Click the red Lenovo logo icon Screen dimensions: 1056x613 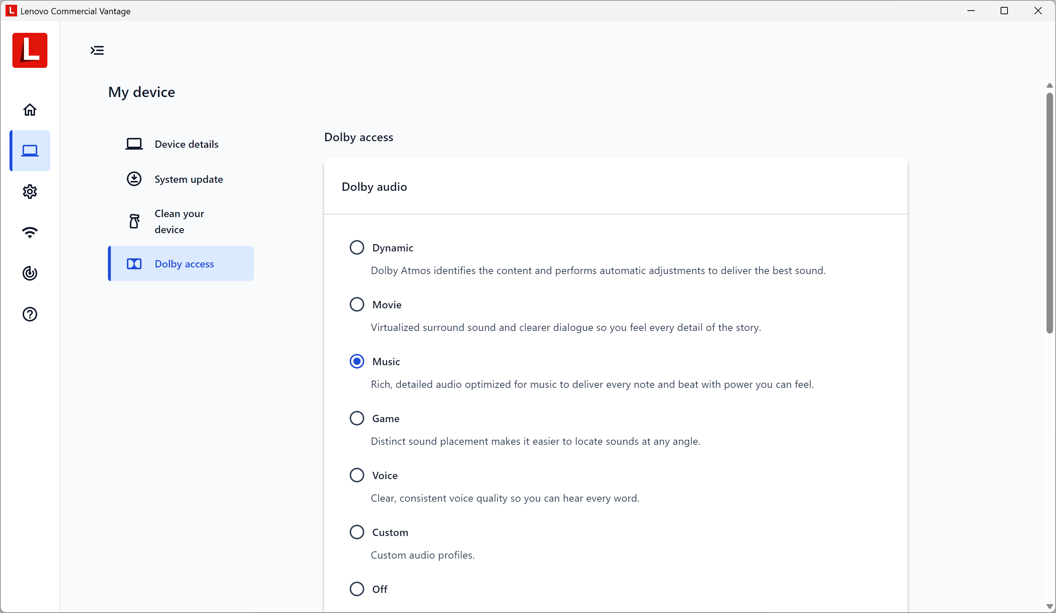pyautogui.click(x=30, y=50)
